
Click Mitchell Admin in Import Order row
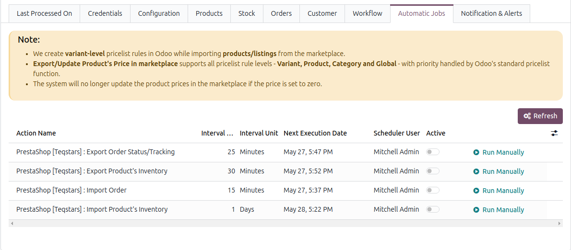click(396, 190)
